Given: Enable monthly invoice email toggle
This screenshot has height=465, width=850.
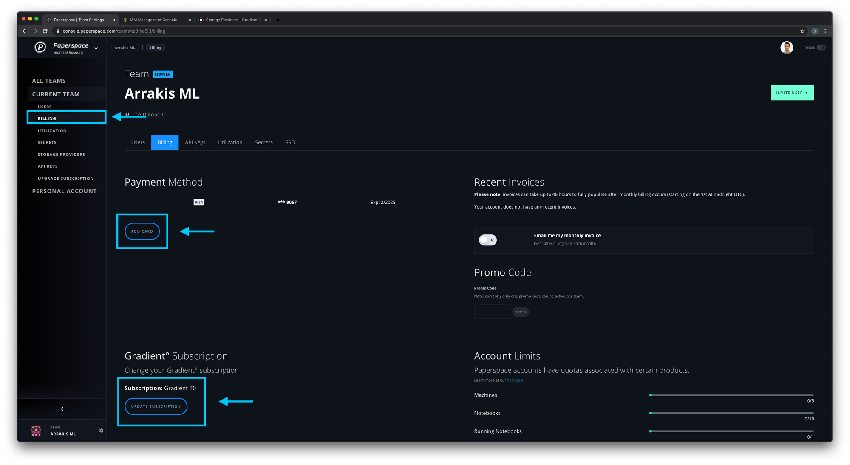Looking at the screenshot, I should coord(487,240).
